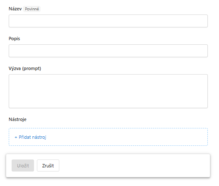
Task: Cancel the form with Zrušit
Action: click(48, 166)
